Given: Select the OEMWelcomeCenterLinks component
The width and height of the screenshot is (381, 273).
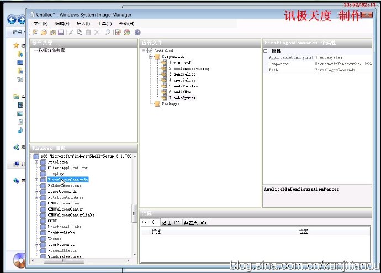Looking at the screenshot, I should click(71, 215).
